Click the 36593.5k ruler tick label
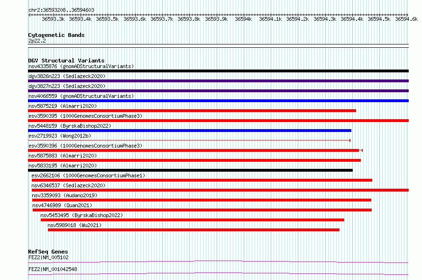 (x=107, y=19)
